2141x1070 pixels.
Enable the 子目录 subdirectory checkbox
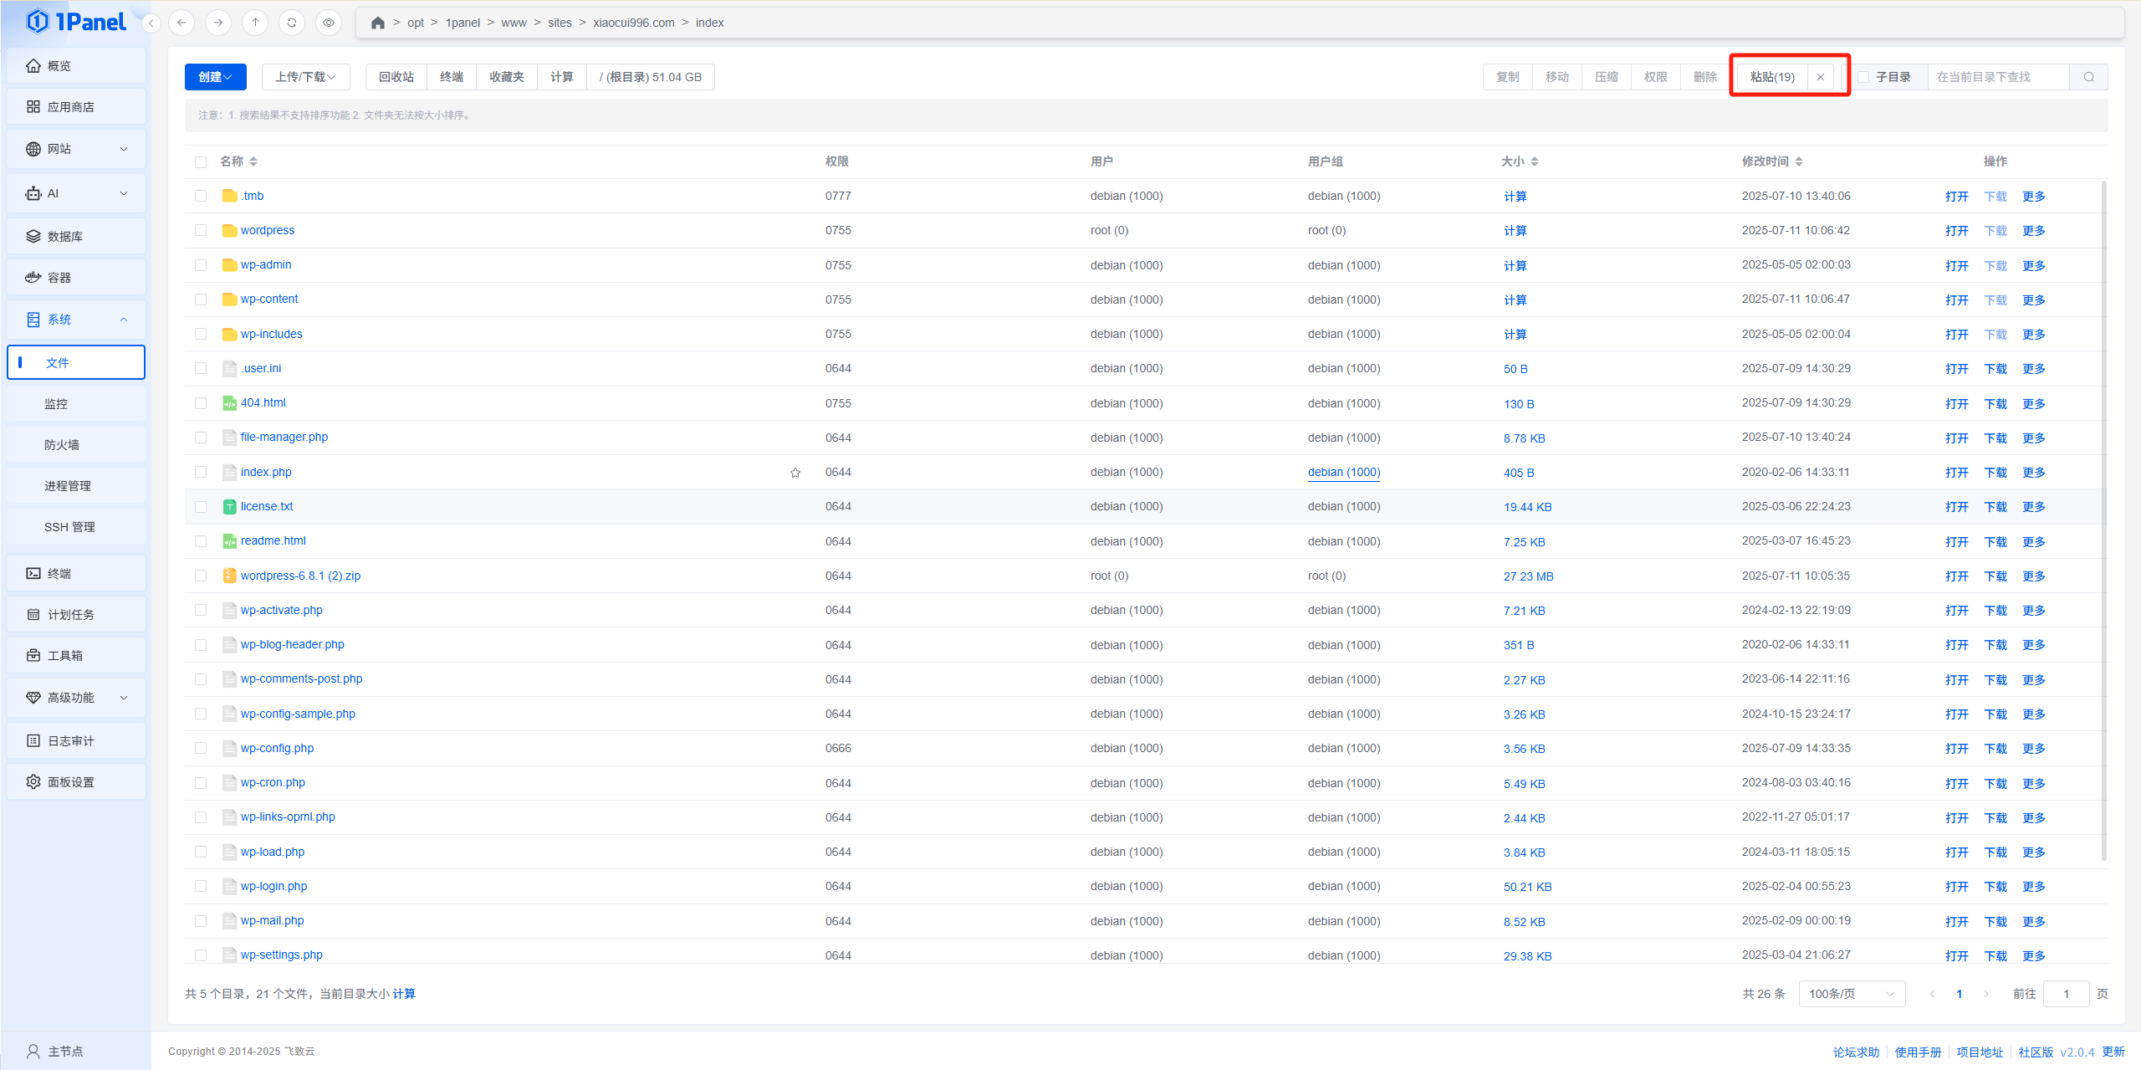click(x=1863, y=77)
